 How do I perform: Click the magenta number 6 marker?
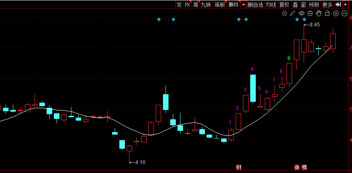coord(267,92)
